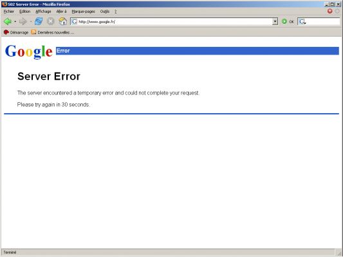
Task: Click the Démarrage bookmark
Action: point(16,32)
